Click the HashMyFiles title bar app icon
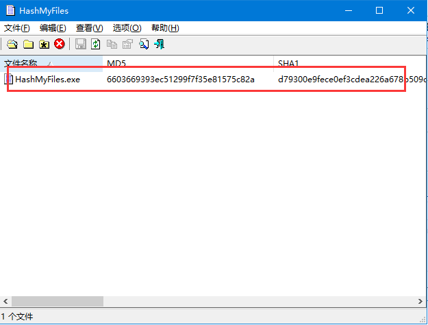 click(11, 10)
